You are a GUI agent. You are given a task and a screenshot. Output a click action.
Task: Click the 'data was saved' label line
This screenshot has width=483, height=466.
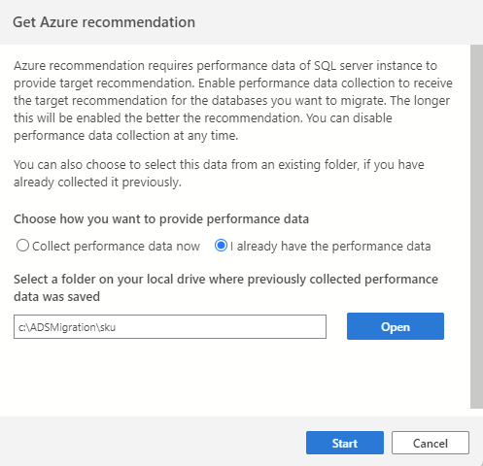[x=56, y=296]
